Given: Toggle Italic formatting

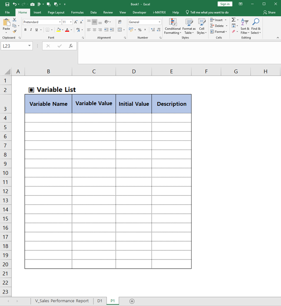Looking at the screenshot, I should click(x=31, y=30).
